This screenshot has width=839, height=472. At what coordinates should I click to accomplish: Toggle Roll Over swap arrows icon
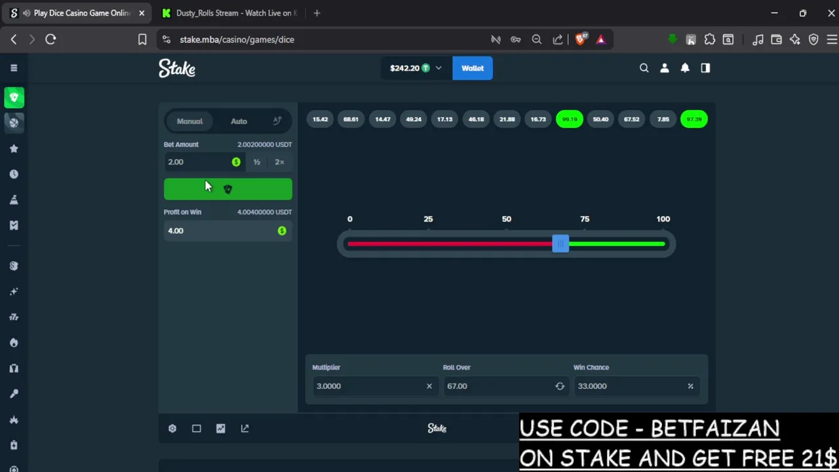(560, 386)
